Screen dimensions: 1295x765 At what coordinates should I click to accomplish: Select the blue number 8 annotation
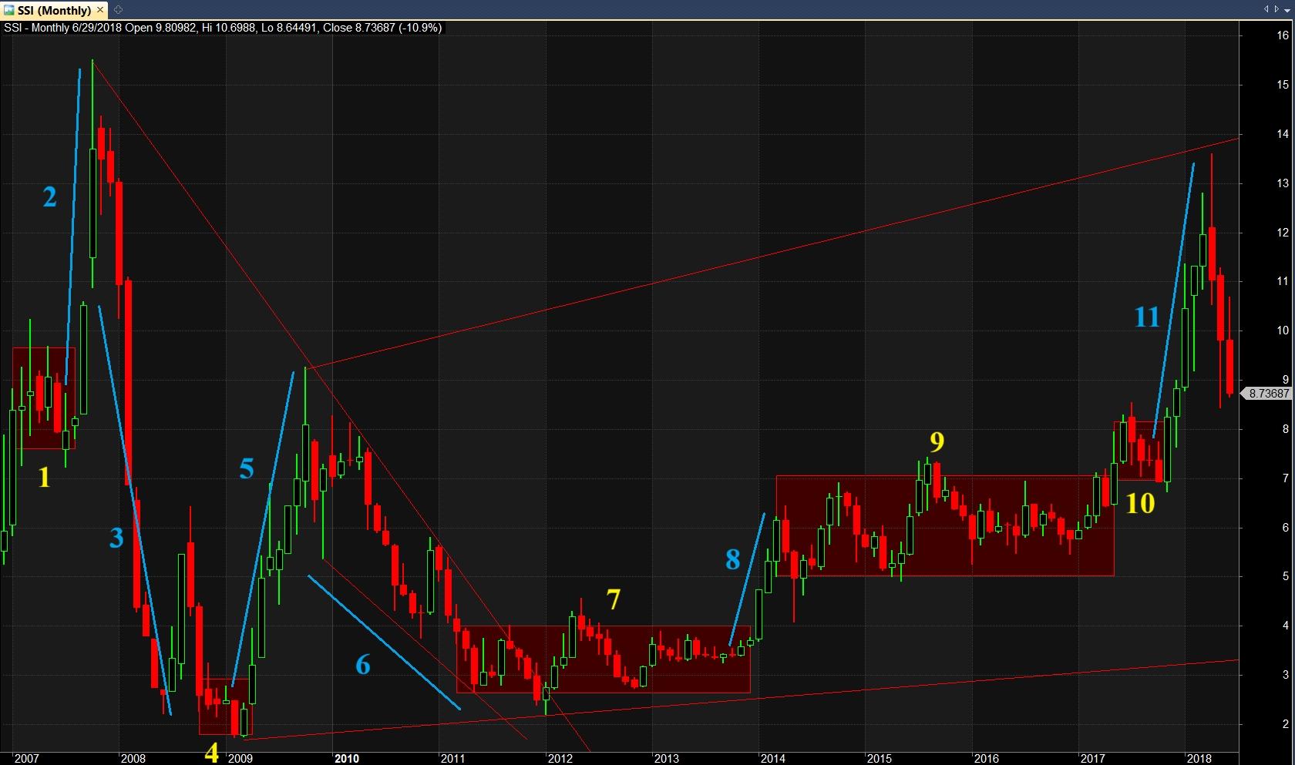[732, 559]
